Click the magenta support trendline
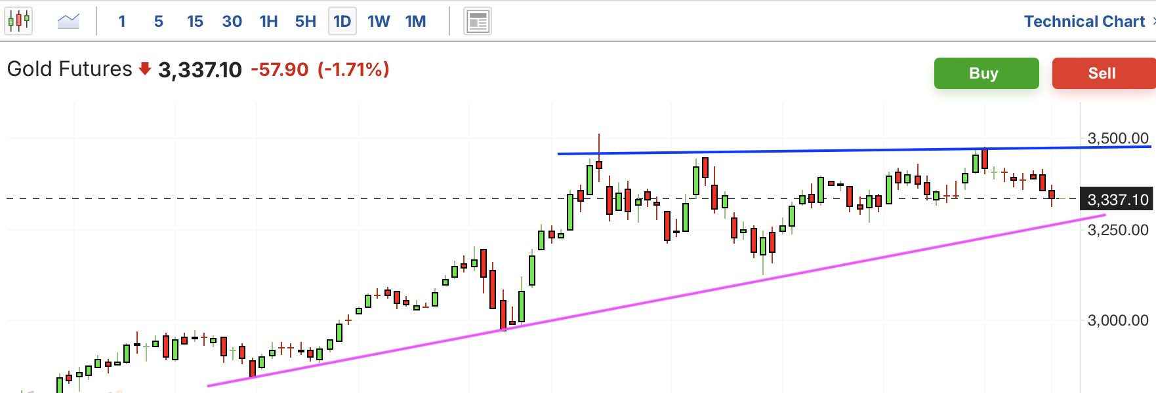Screen dimensions: 1156x393 tap(656, 301)
